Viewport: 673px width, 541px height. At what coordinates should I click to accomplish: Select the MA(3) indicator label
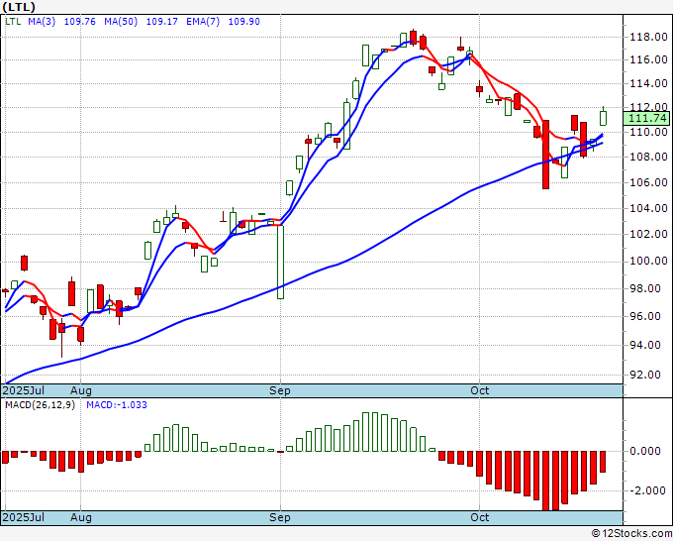(42, 22)
